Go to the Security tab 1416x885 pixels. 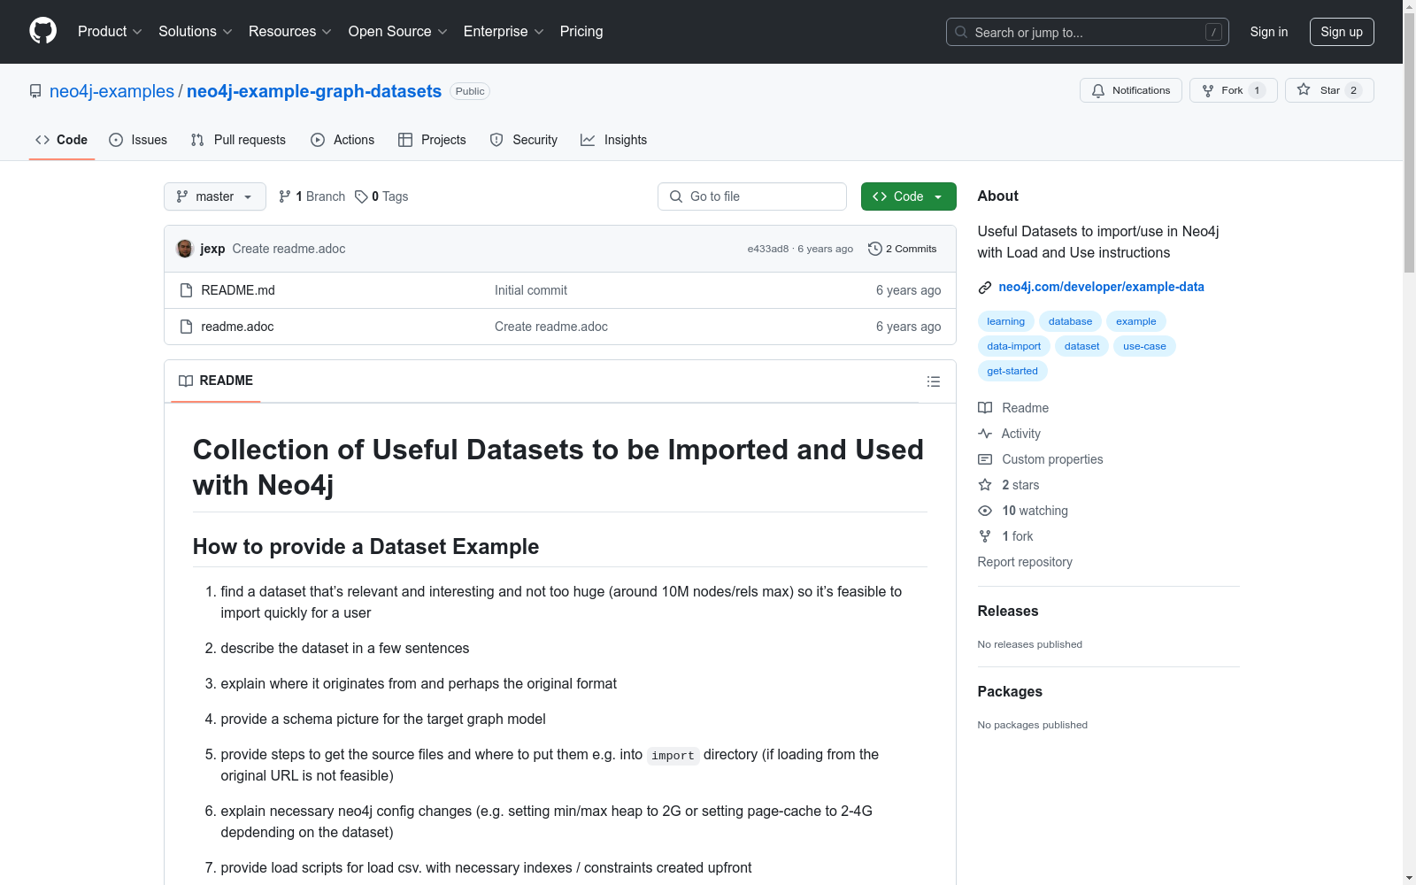[x=524, y=140]
